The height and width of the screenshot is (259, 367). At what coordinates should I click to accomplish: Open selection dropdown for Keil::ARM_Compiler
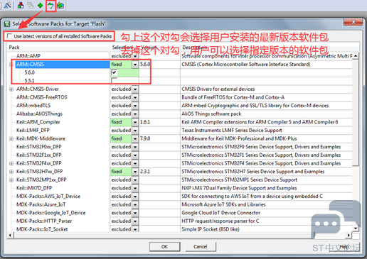(x=135, y=122)
